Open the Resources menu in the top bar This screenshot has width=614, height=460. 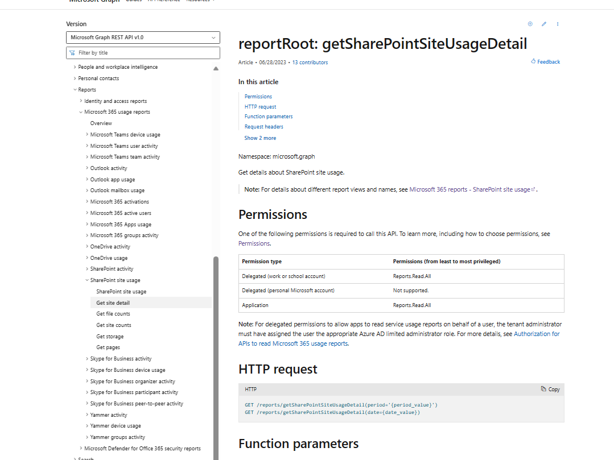(200, 1)
